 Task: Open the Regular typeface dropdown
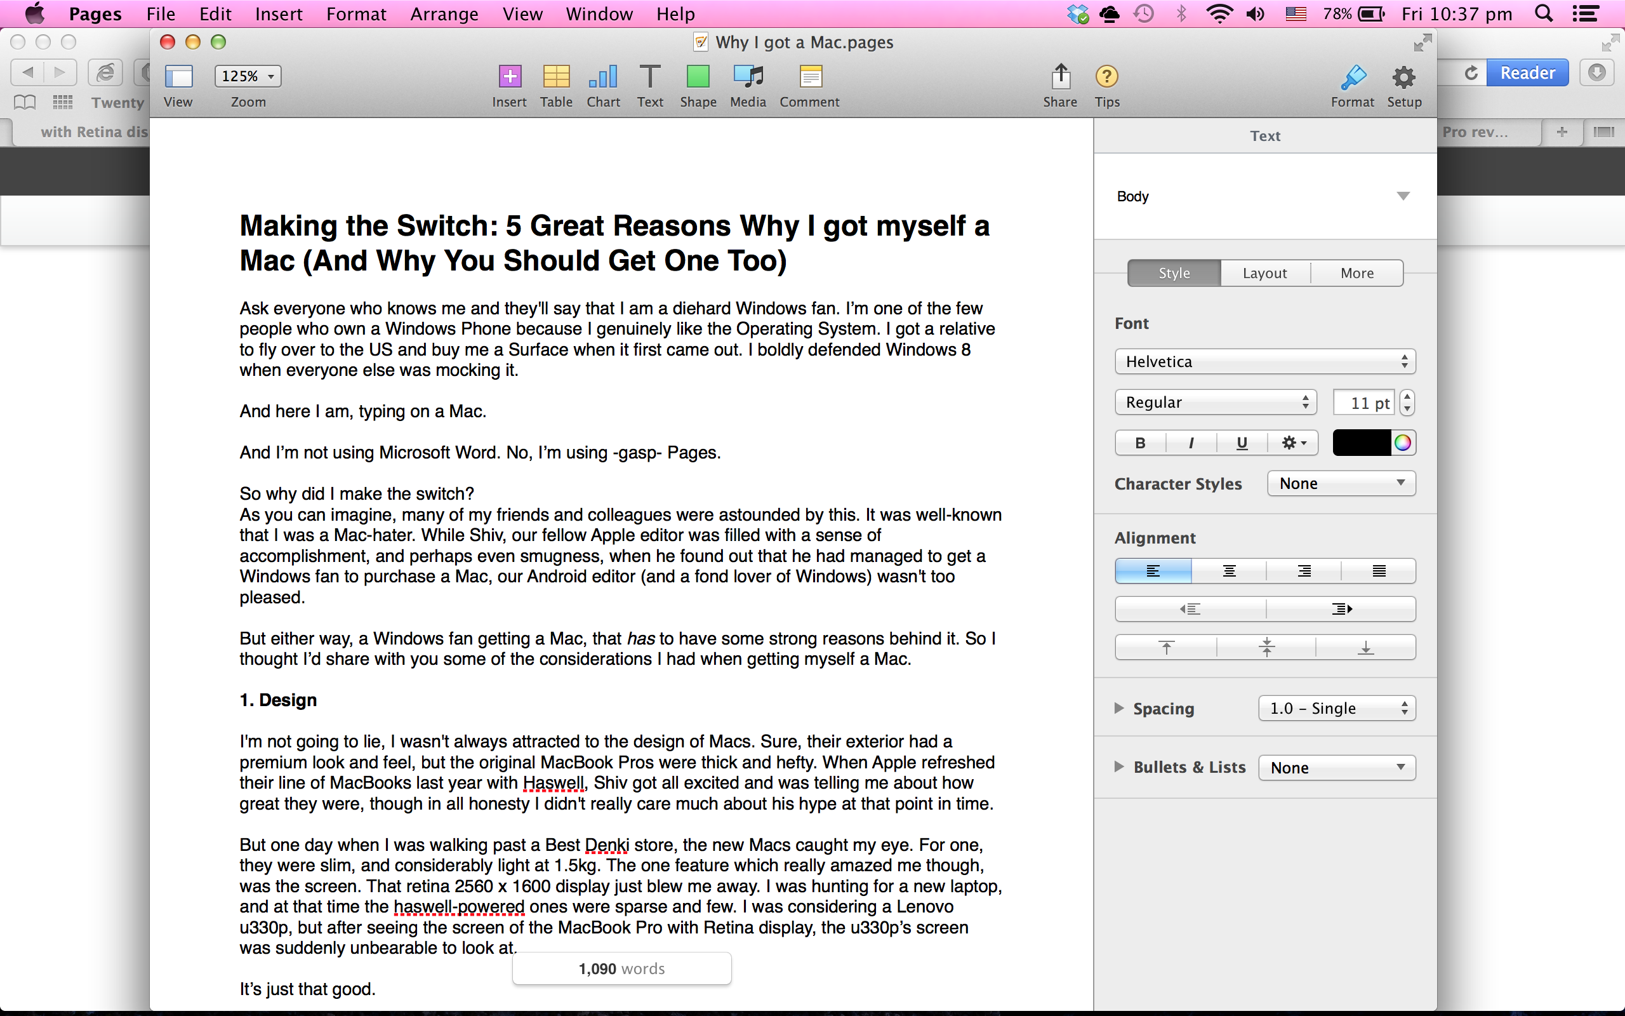(1216, 403)
